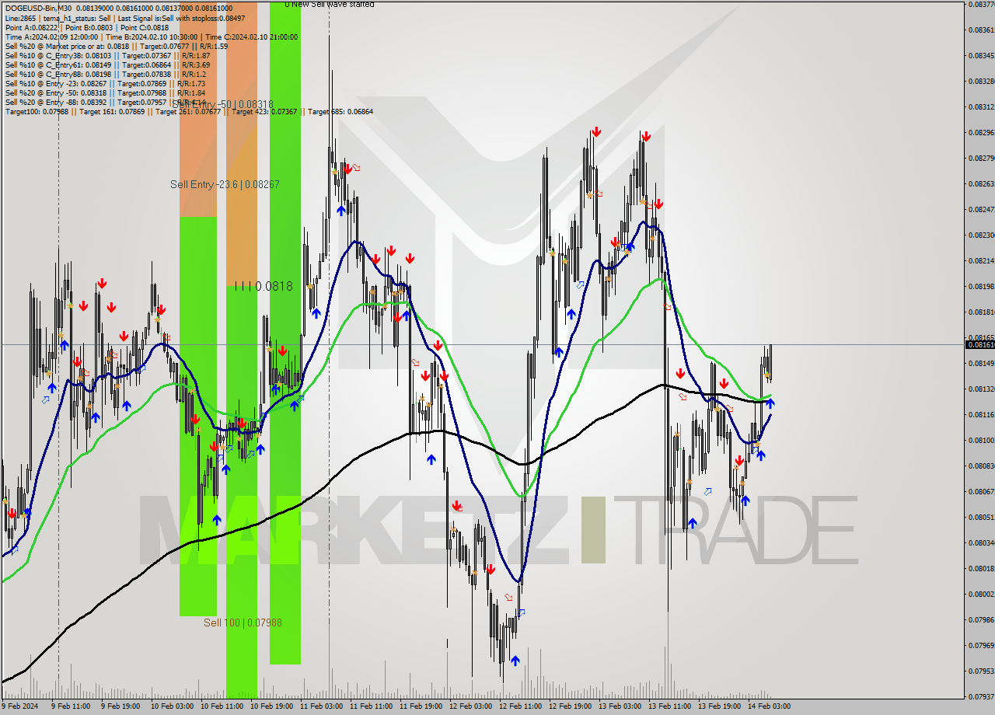The height and width of the screenshot is (715, 995).
Task: Click the '10 Feb 03:00' time axis label
Action: coord(172,706)
